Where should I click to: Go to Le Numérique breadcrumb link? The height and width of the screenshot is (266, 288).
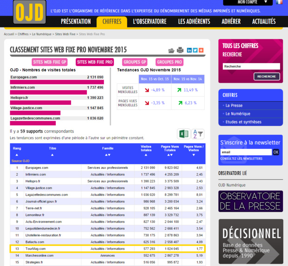42,34
